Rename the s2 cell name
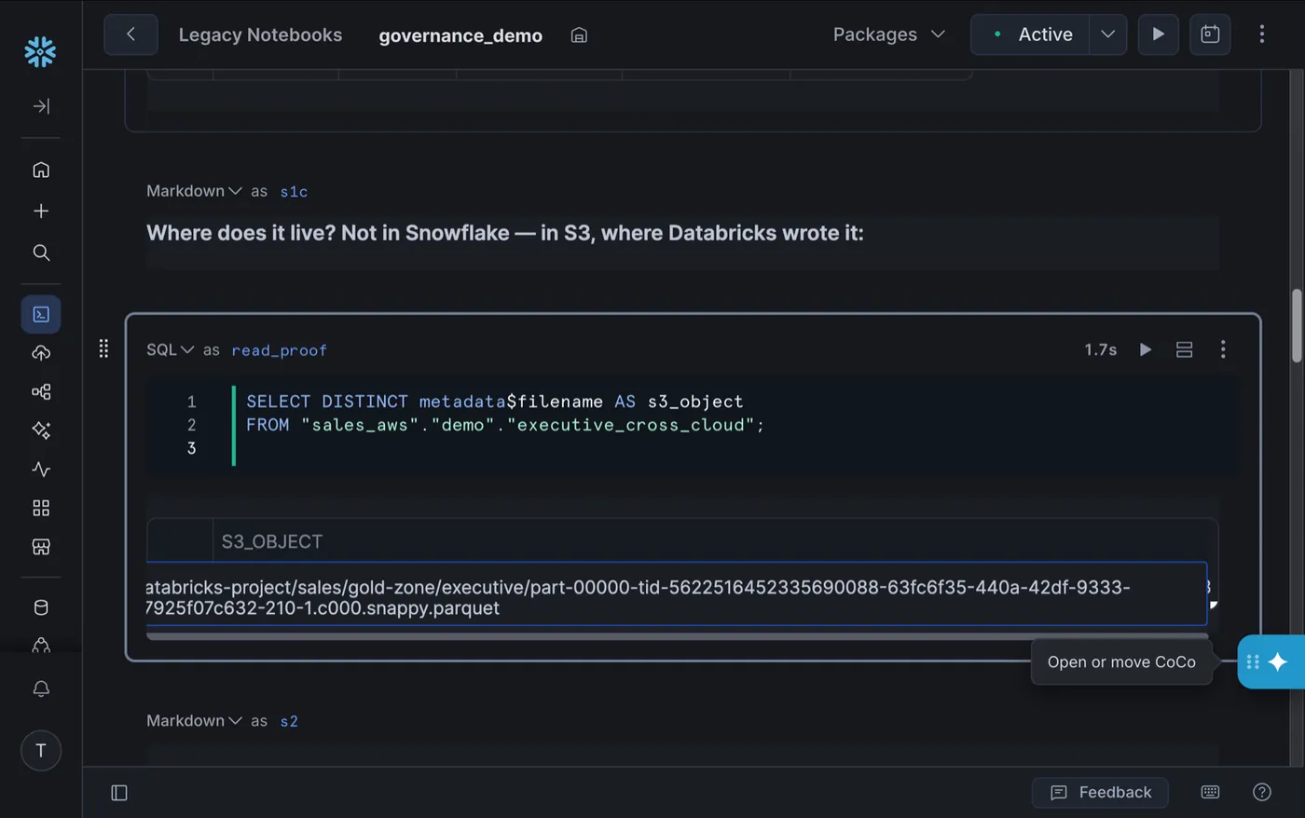This screenshot has width=1305, height=818. click(x=289, y=721)
